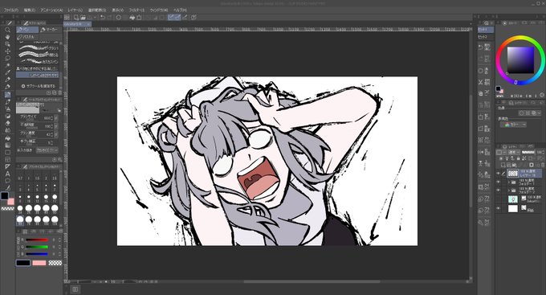The height and width of the screenshot is (295, 546).
Task: Select the Move Layer tool
Action: pyautogui.click(x=7, y=51)
